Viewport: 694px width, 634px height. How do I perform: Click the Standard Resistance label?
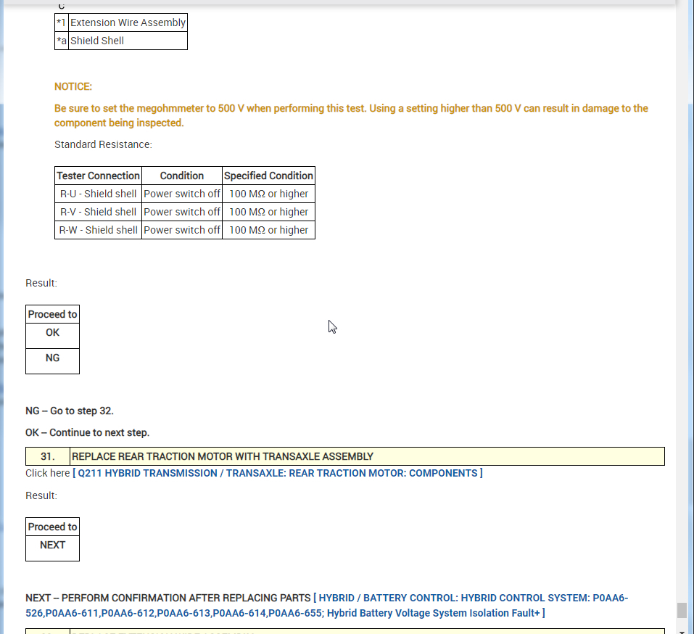[x=103, y=144]
